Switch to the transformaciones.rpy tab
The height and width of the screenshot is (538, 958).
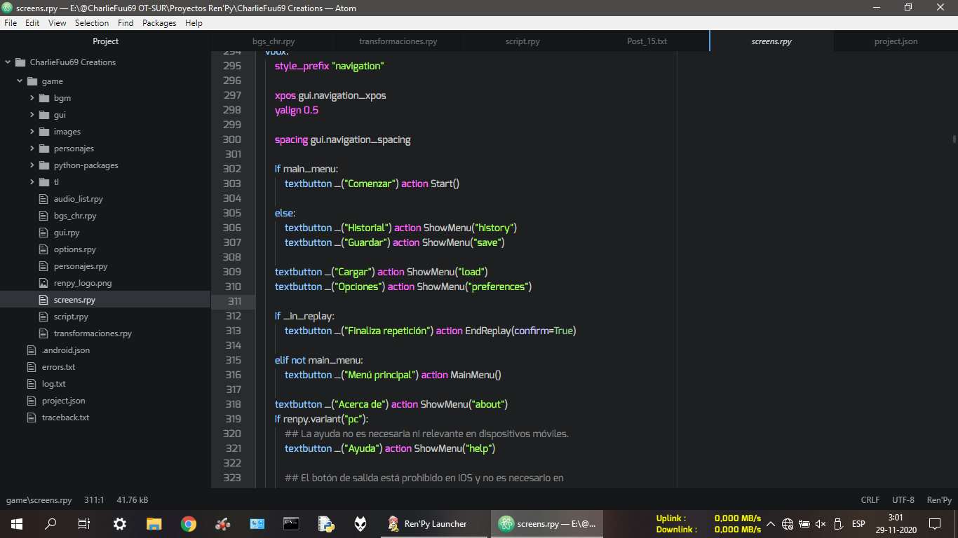(x=398, y=41)
